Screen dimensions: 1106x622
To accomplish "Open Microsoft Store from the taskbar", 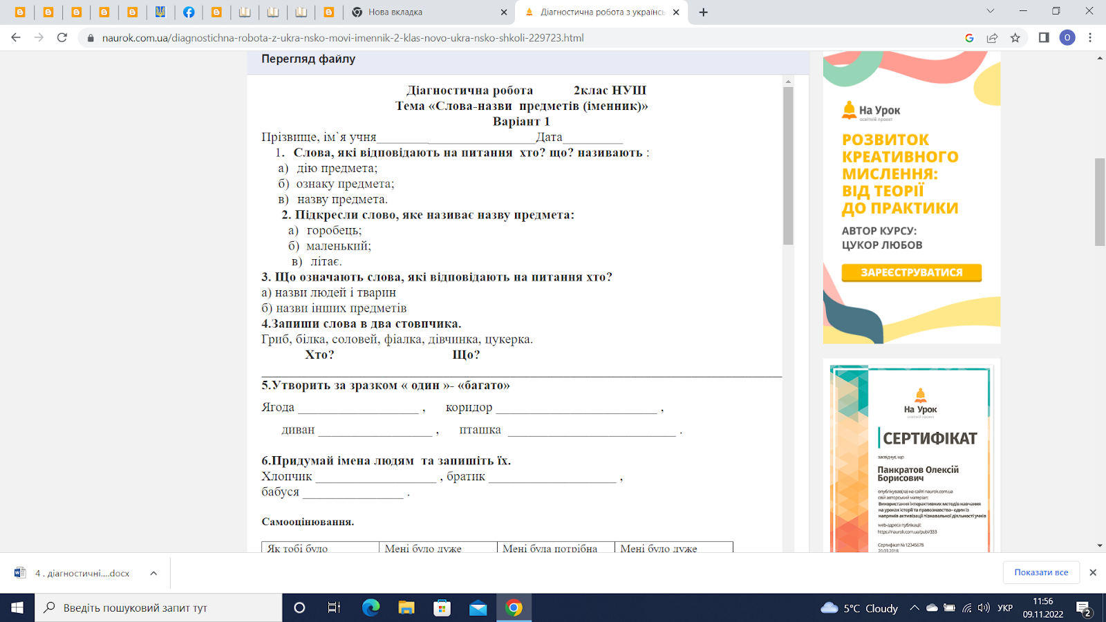I will click(442, 607).
